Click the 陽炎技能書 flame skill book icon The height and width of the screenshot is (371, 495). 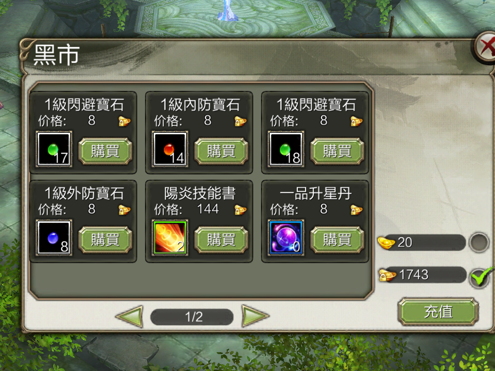coord(170,238)
